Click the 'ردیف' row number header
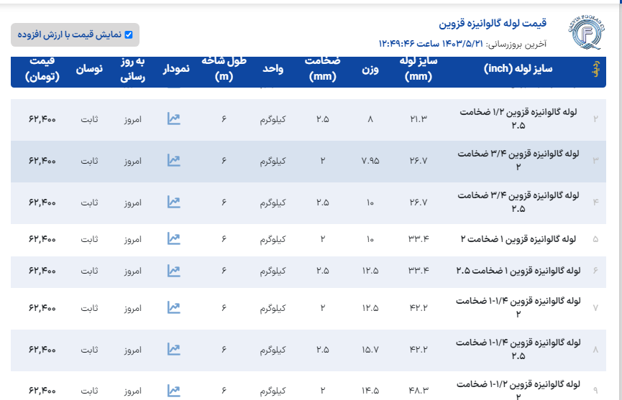Image resolution: width=622 pixels, height=400 pixels. pos(595,70)
